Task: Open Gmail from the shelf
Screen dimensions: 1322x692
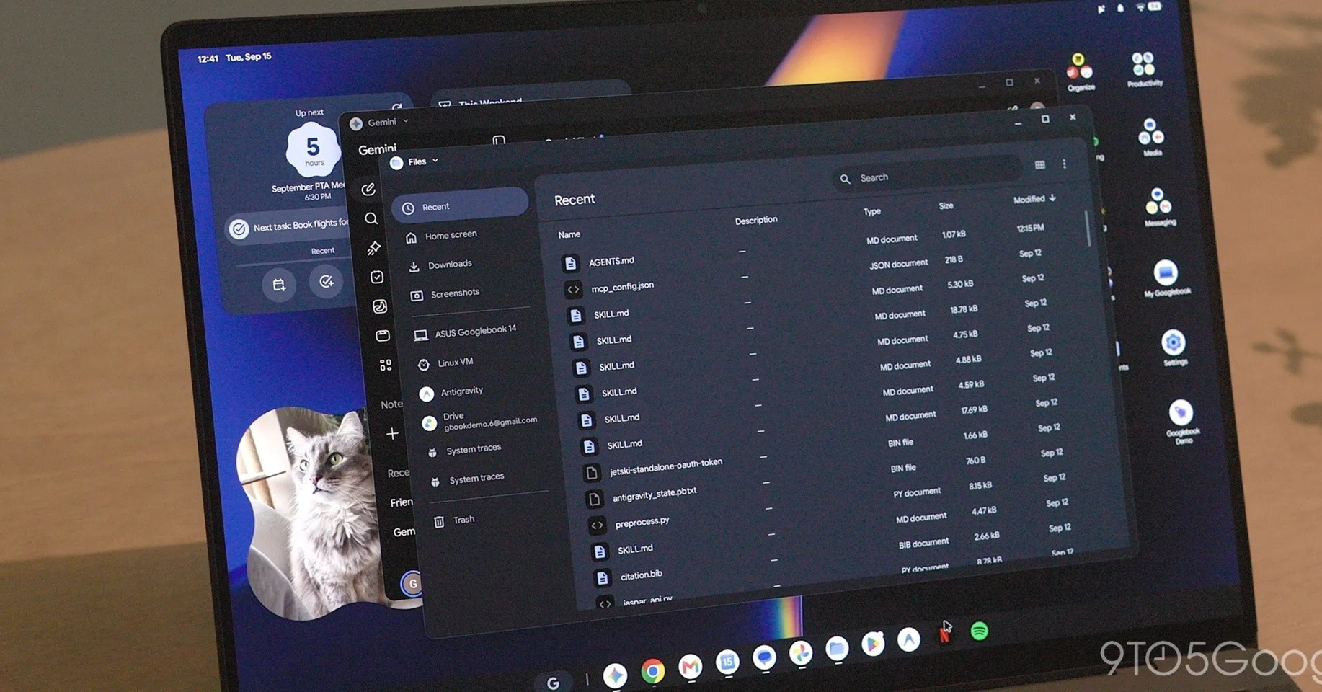Action: tap(690, 667)
